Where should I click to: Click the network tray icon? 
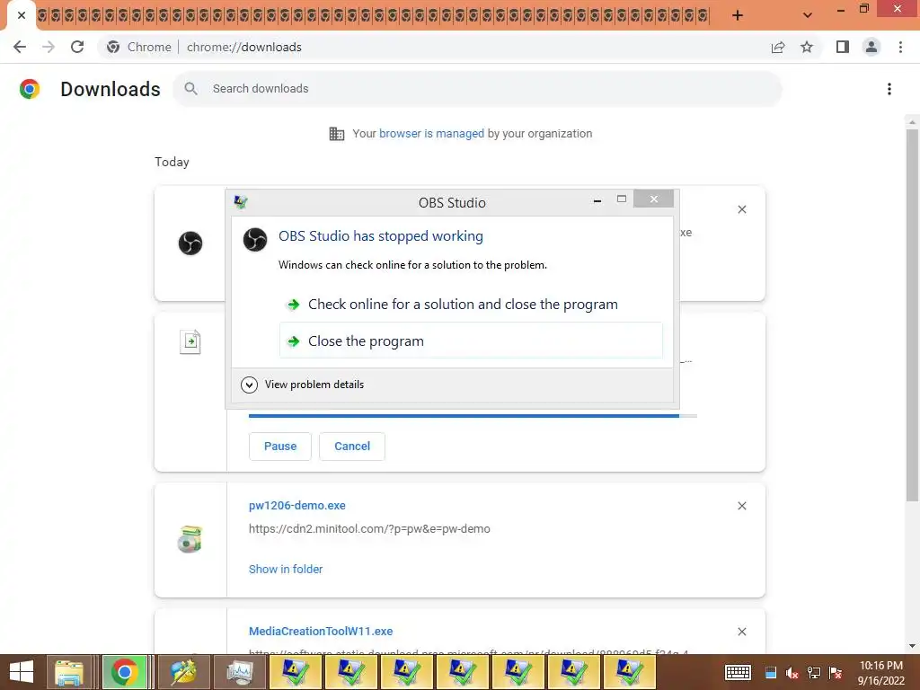click(814, 673)
